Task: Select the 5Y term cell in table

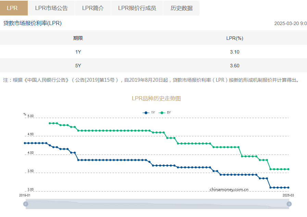Action: point(78,66)
